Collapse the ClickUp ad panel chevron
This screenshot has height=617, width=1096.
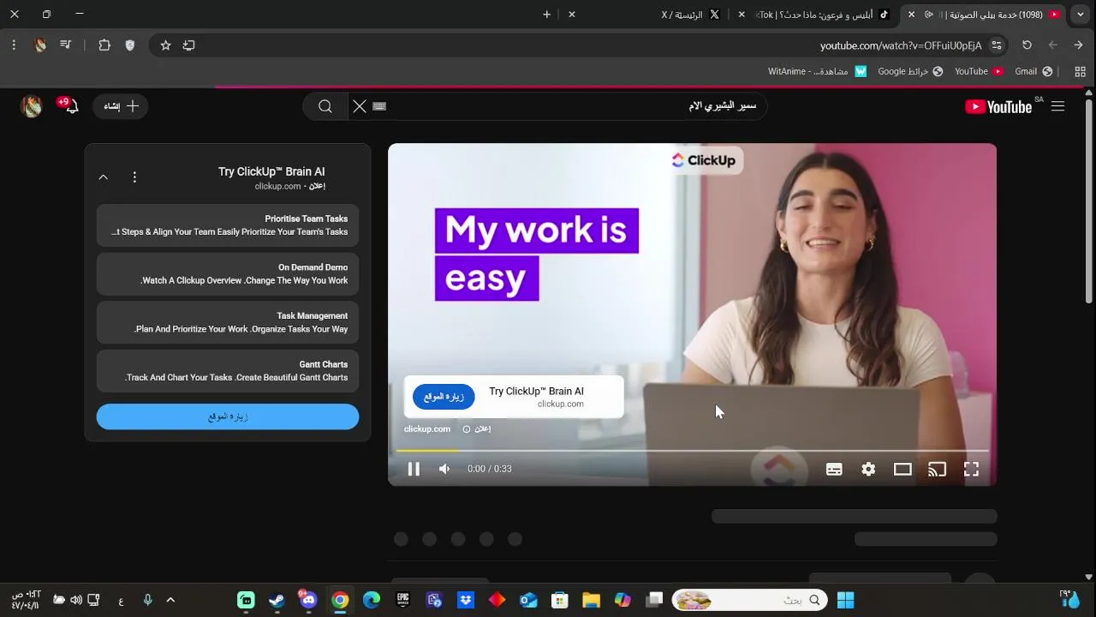(104, 177)
